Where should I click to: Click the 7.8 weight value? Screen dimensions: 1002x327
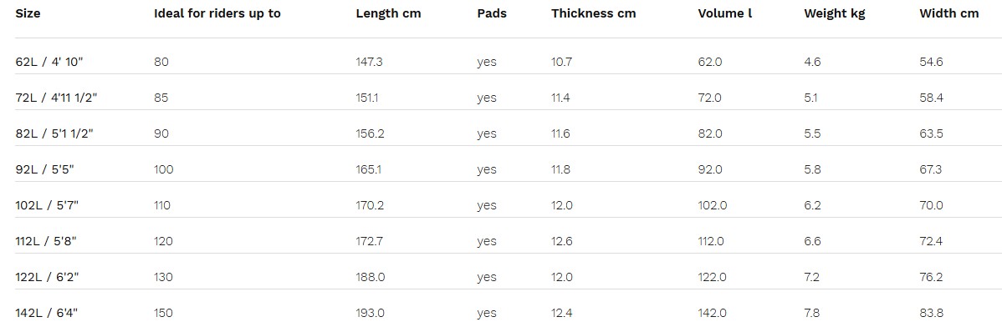point(812,313)
